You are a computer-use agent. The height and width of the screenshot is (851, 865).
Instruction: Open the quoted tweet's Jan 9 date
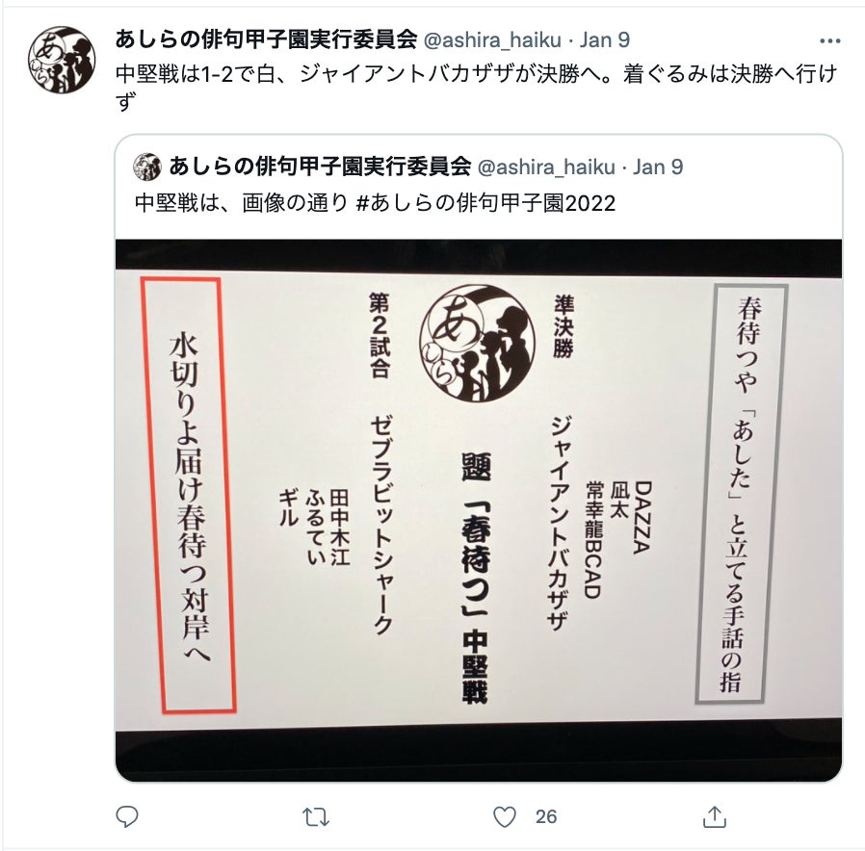(658, 167)
